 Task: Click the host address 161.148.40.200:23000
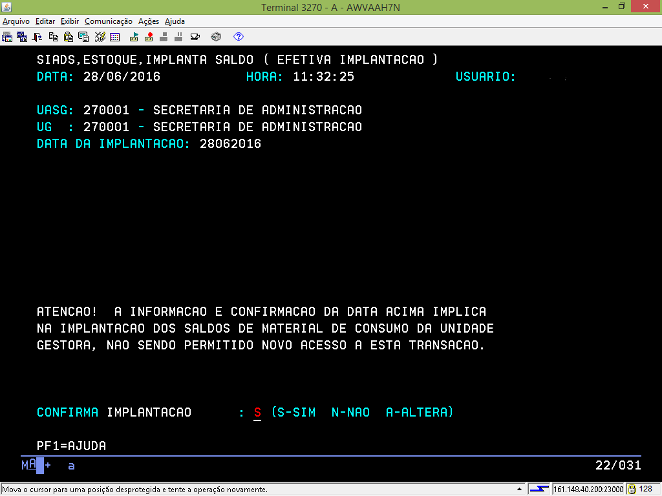pyautogui.click(x=588, y=490)
